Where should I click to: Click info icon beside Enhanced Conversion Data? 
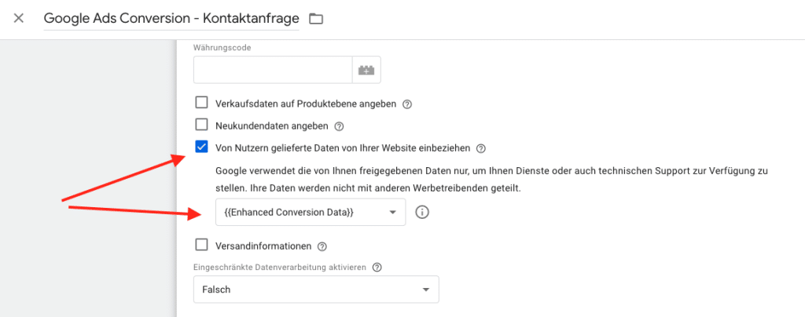[x=422, y=212]
